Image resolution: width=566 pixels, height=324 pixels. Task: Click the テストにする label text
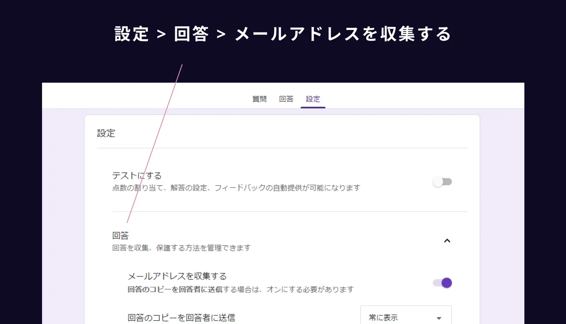(137, 175)
